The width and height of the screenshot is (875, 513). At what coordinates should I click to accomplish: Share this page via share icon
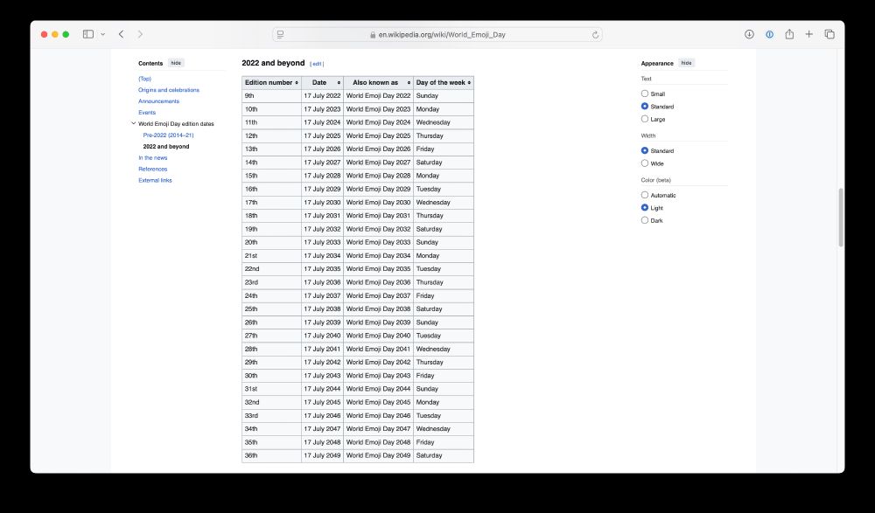(789, 34)
